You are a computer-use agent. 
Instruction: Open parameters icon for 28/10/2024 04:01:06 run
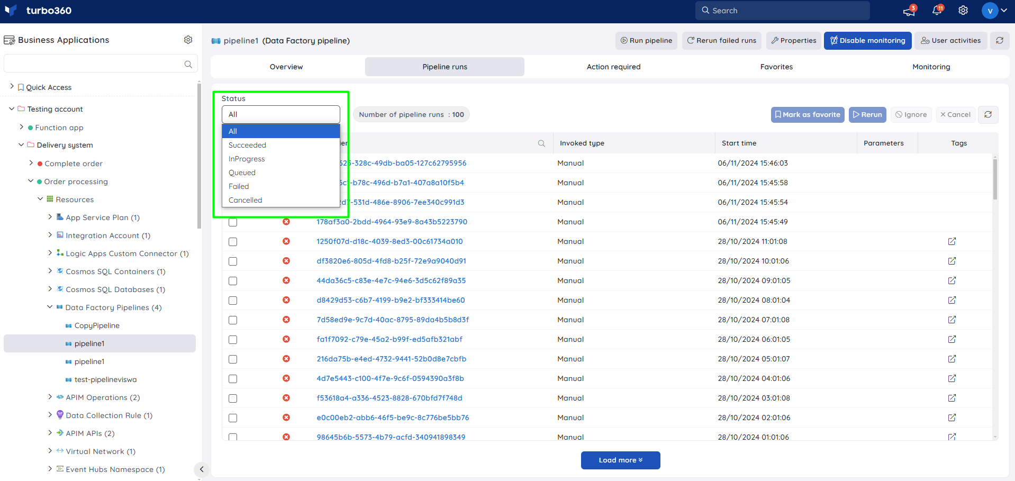[952, 378]
